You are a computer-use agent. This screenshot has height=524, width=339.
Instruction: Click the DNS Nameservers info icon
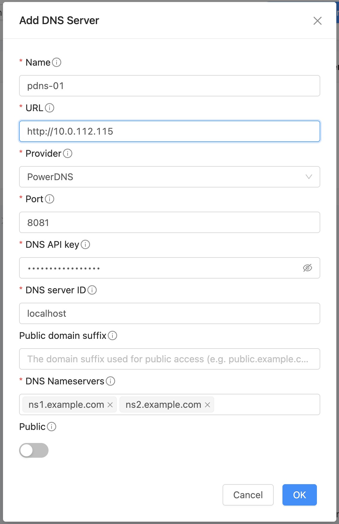pyautogui.click(x=110, y=381)
